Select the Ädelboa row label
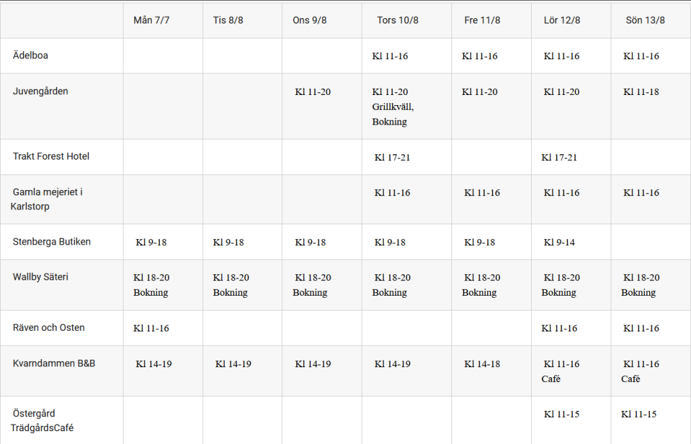 (30, 55)
